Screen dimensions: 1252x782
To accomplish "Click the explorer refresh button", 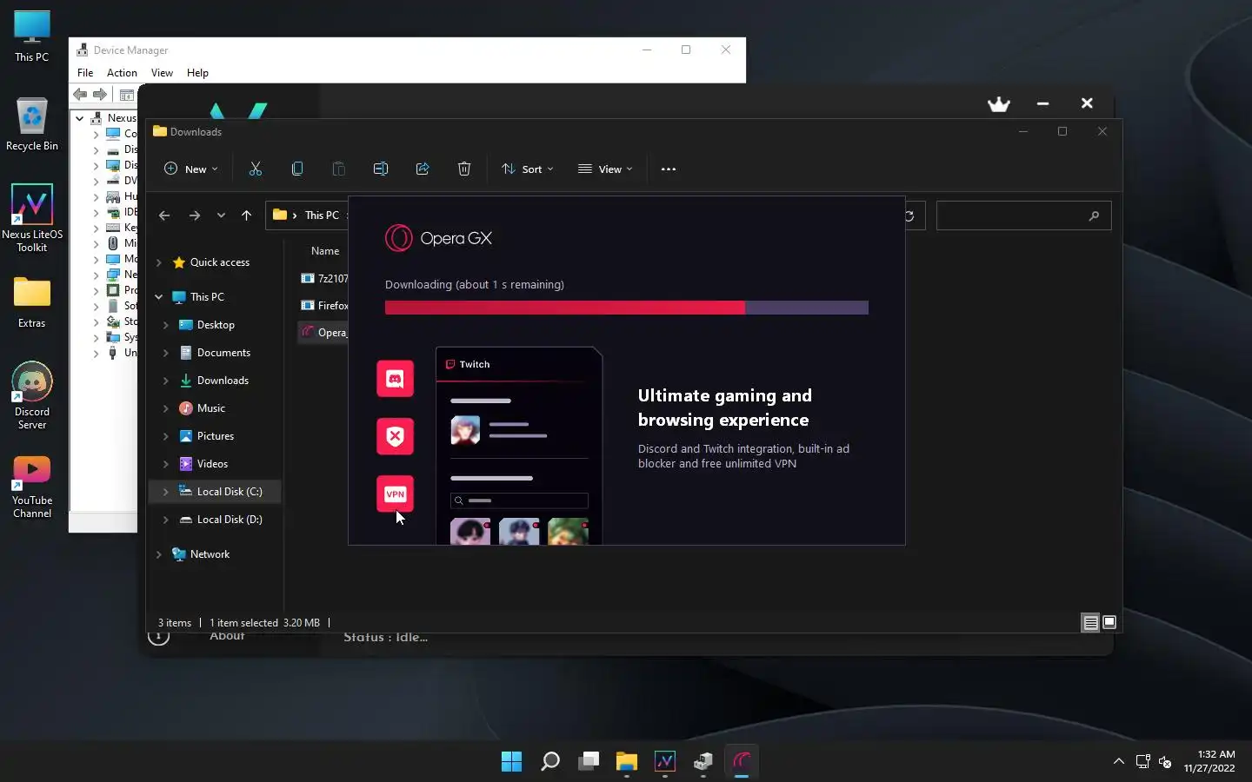I will pyautogui.click(x=909, y=215).
